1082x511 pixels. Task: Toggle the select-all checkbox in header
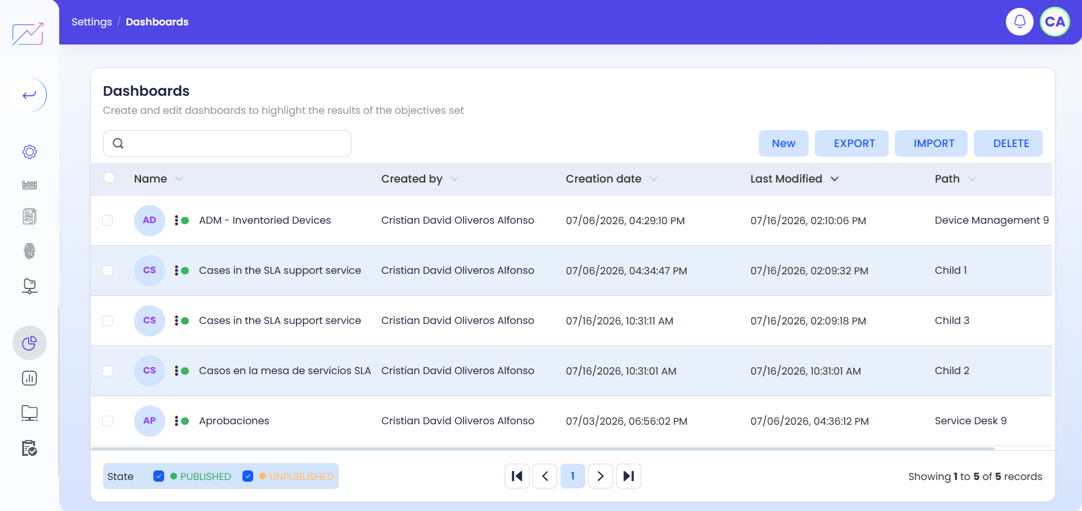coord(109,178)
